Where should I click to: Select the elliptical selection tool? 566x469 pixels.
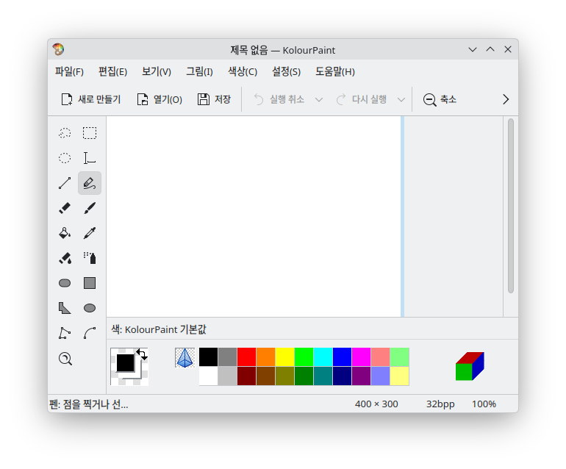tap(65, 158)
